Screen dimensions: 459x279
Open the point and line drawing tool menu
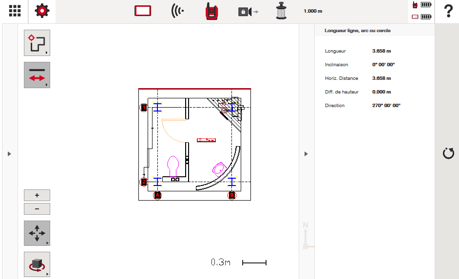point(37,43)
